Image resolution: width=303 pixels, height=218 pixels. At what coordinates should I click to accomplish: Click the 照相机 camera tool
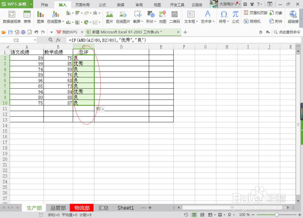point(252,21)
